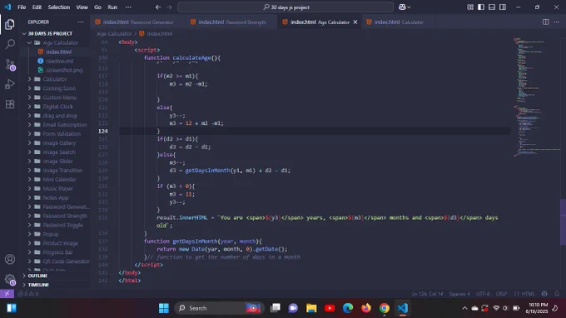This screenshot has height=318, width=566.
Task: Click Age Calculator in breadcrumb
Action: (114, 33)
